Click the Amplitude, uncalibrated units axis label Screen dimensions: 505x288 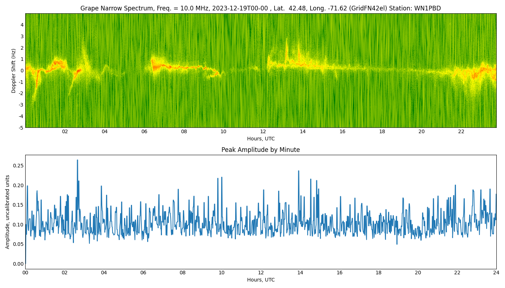pyautogui.click(x=8, y=212)
